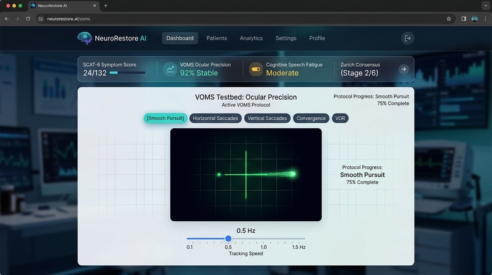Bookmark this page with the star icon
The image size is (492, 275).
click(449, 19)
